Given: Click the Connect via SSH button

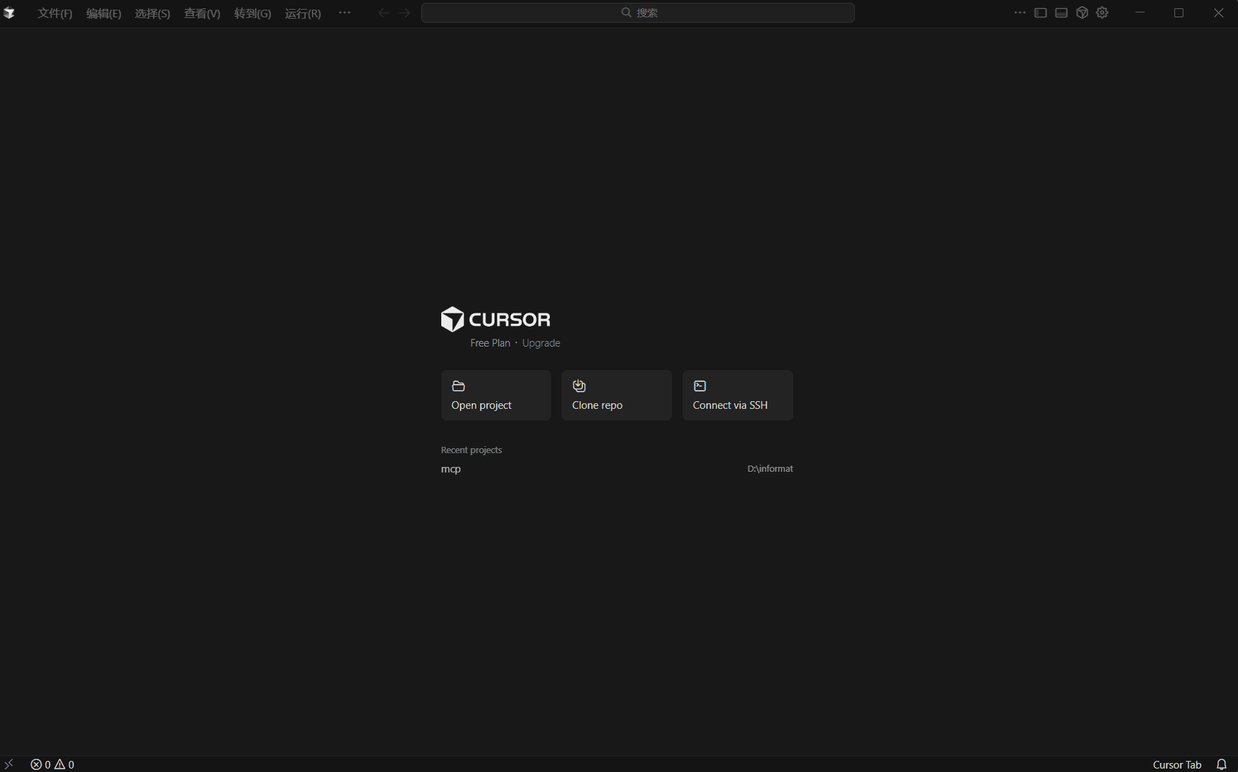Looking at the screenshot, I should 737,395.
